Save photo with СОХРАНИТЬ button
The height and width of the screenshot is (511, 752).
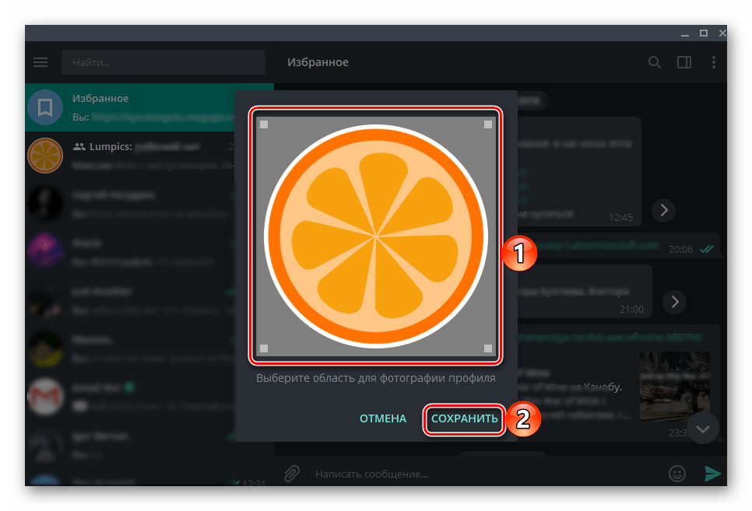tap(464, 418)
